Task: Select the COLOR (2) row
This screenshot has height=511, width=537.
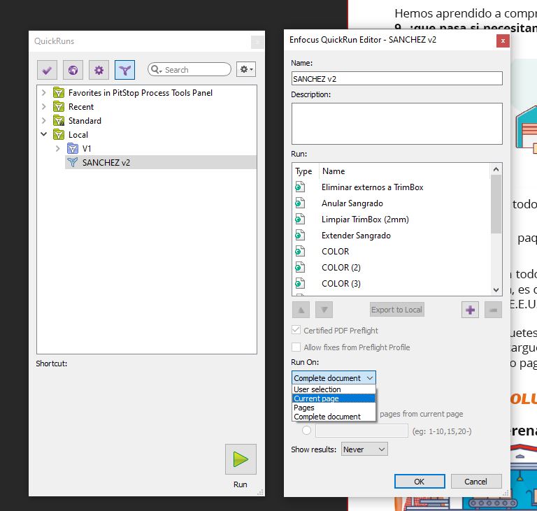Action: [x=392, y=268]
